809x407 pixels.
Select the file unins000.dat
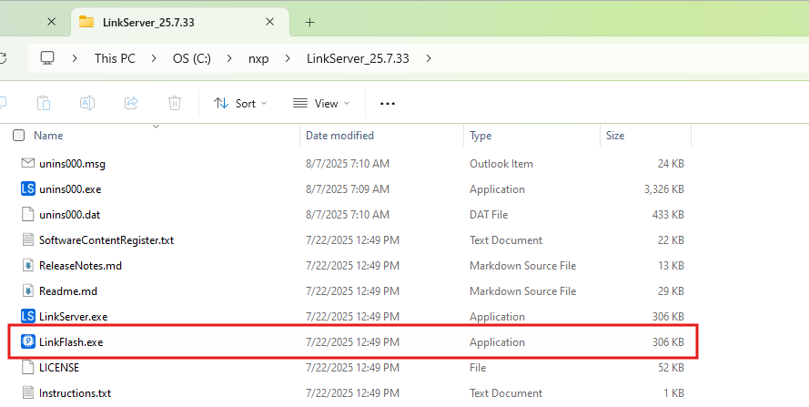[70, 214]
